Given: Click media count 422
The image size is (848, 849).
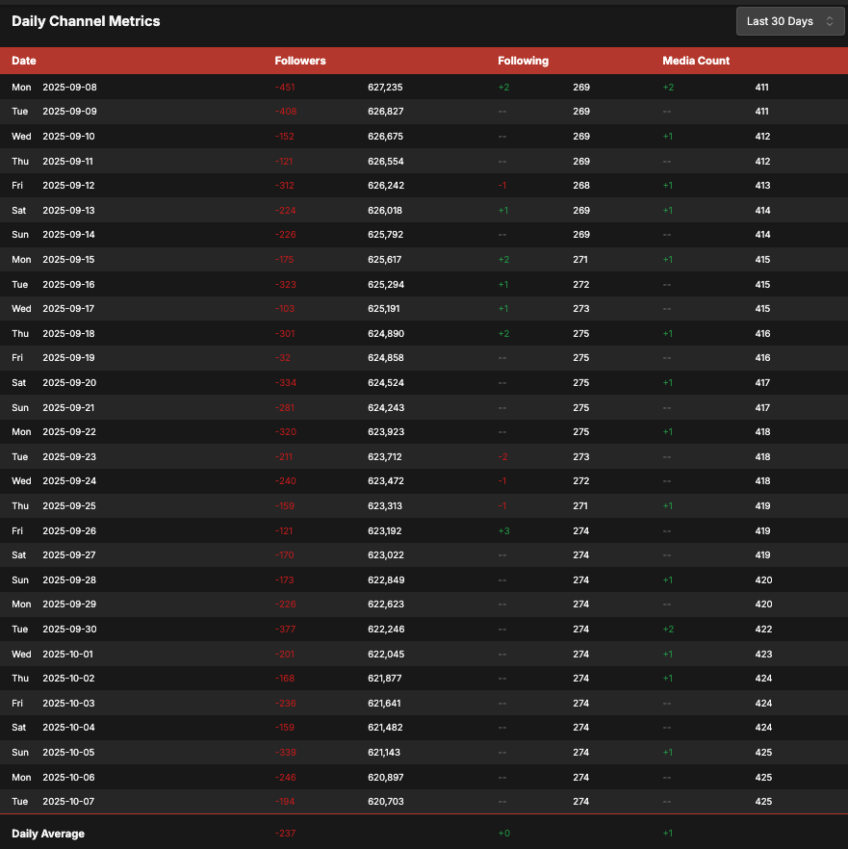Looking at the screenshot, I should [x=761, y=629].
